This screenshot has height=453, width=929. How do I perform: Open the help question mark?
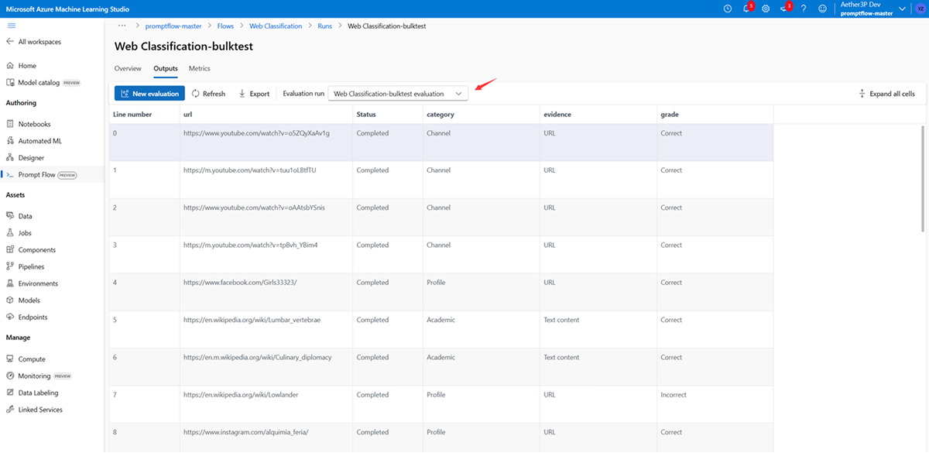tap(804, 9)
